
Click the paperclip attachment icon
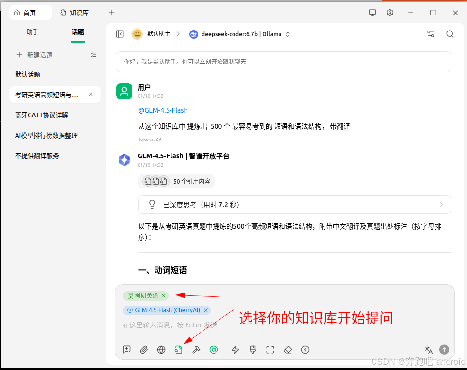tap(144, 350)
